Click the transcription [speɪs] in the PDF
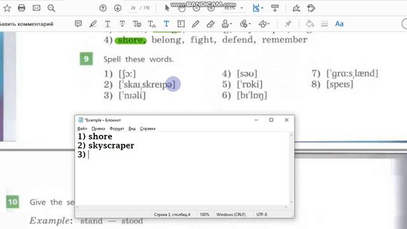The image size is (407, 229). 340,85
